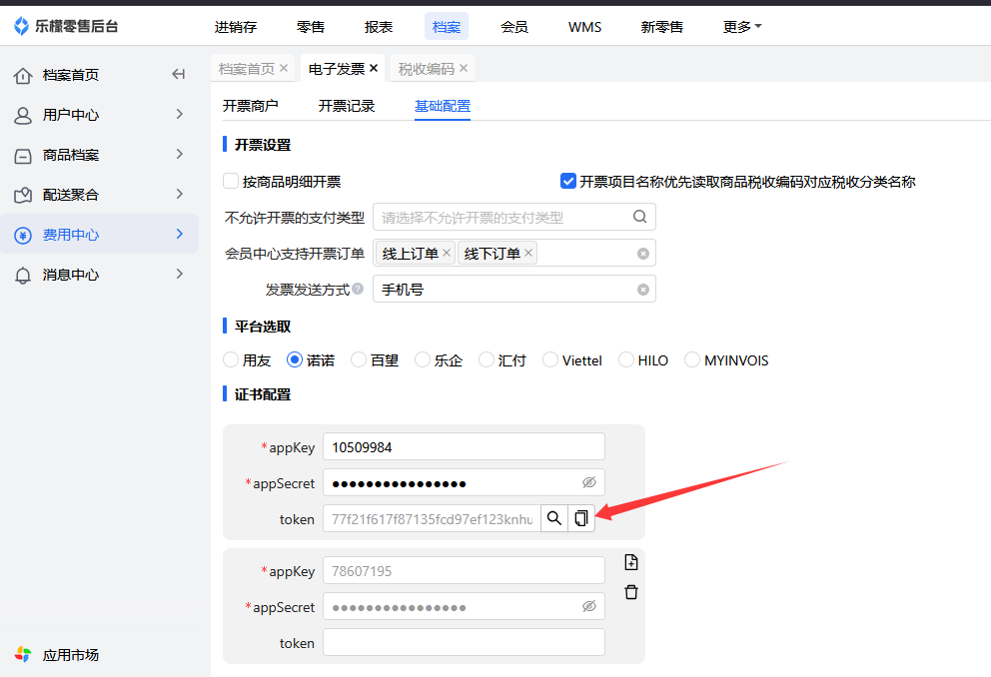Uncheck 开票项目名称优先读取商品税收编码 checkbox
The width and height of the screenshot is (991, 677).
pos(568,182)
